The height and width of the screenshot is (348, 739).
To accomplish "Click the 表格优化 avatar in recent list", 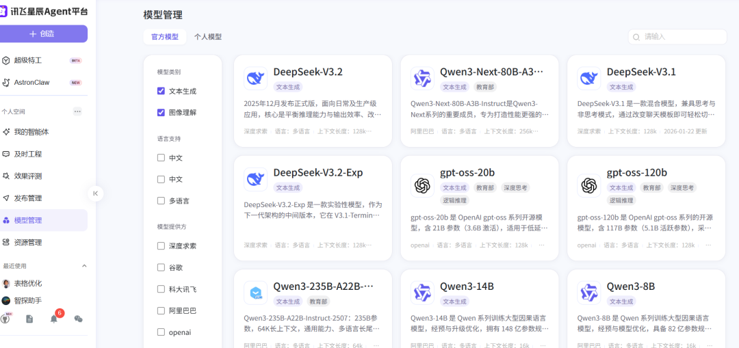I will click(6, 284).
